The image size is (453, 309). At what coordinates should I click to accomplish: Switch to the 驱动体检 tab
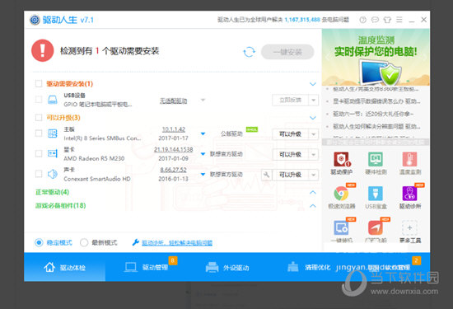pos(65,267)
